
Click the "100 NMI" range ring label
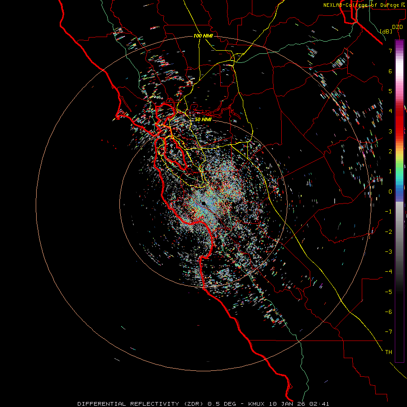pyautogui.click(x=203, y=36)
